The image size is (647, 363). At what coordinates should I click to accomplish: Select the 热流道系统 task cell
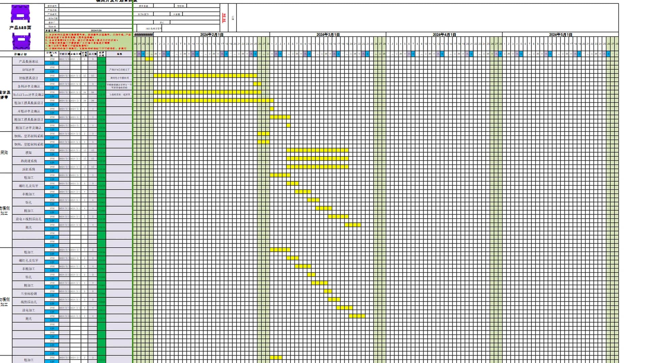pos(29,161)
